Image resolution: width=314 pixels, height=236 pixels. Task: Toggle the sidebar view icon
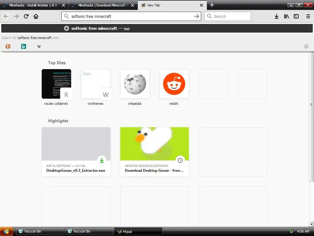[296, 16]
